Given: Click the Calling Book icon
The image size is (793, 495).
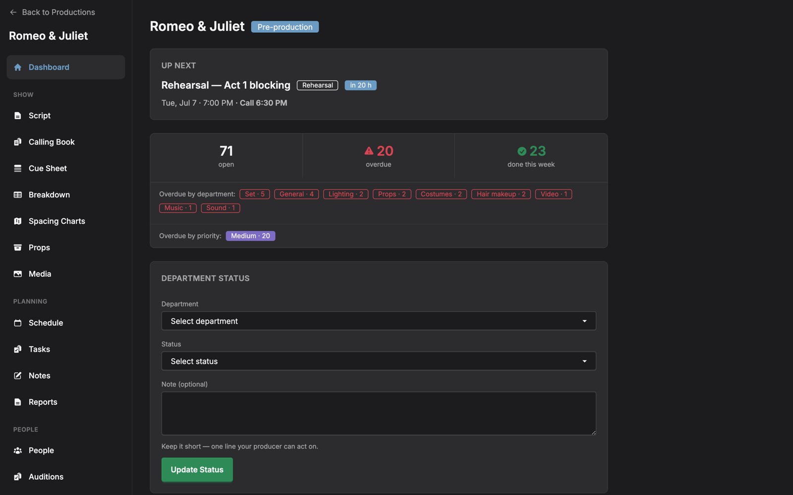Looking at the screenshot, I should tap(18, 142).
